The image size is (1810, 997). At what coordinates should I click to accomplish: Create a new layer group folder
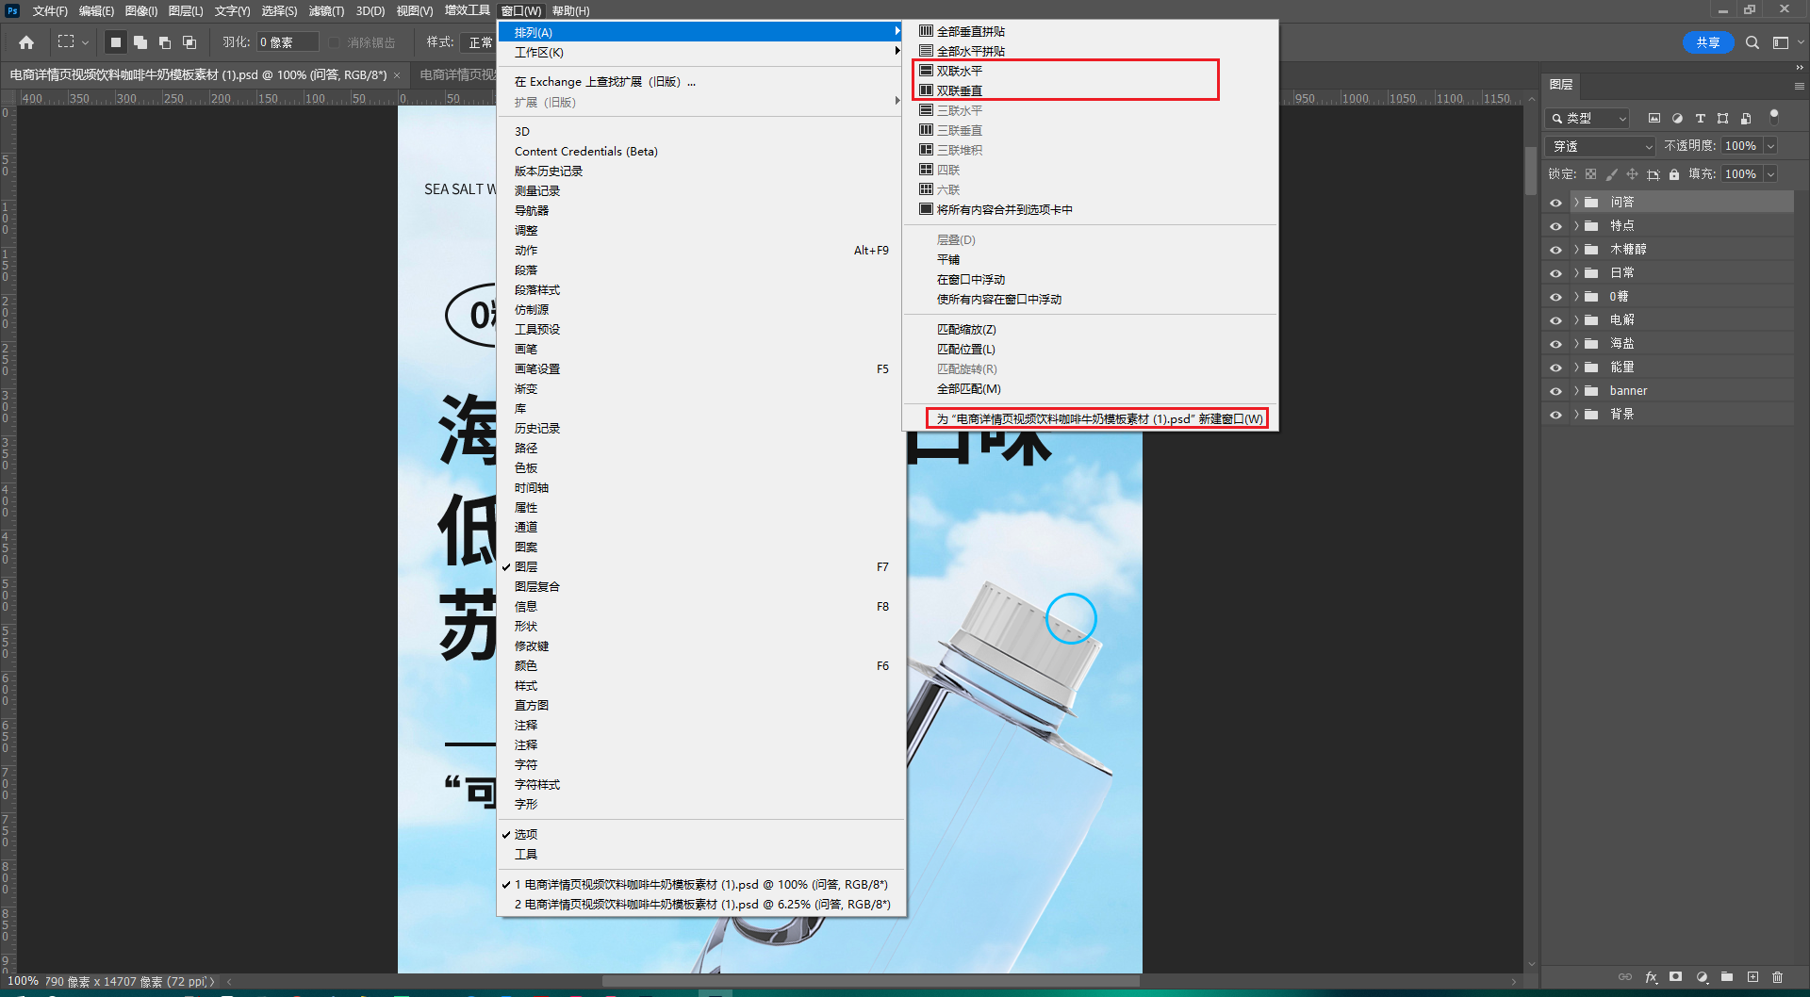point(1727,977)
